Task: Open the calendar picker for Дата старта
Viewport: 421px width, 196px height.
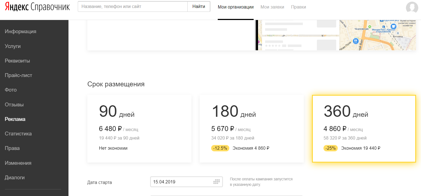Action: click(217, 181)
